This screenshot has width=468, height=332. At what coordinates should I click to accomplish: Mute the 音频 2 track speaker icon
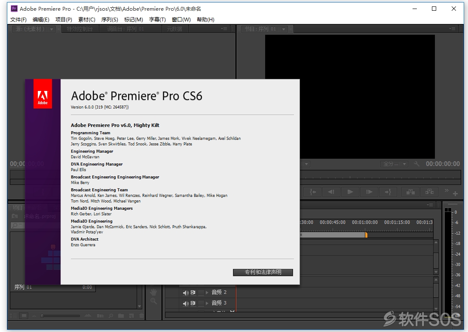(186, 293)
